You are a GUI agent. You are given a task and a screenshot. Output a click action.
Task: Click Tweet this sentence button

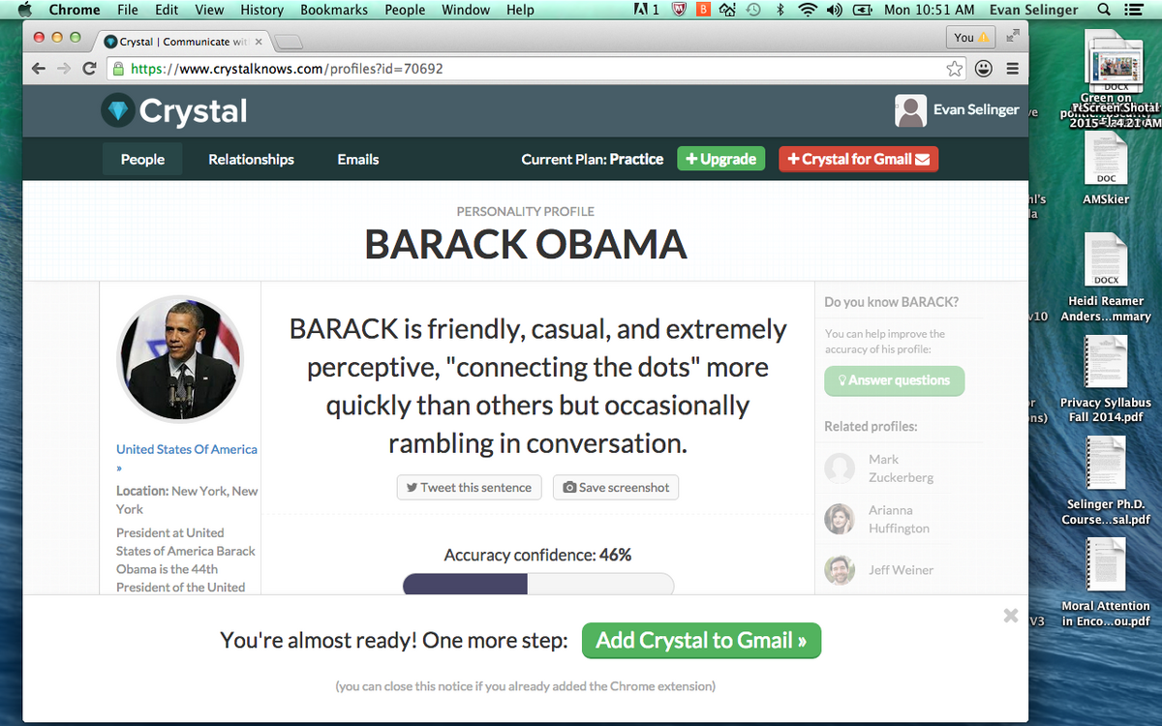tap(469, 487)
